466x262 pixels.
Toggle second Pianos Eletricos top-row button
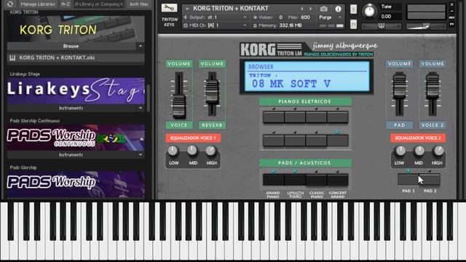295,117
